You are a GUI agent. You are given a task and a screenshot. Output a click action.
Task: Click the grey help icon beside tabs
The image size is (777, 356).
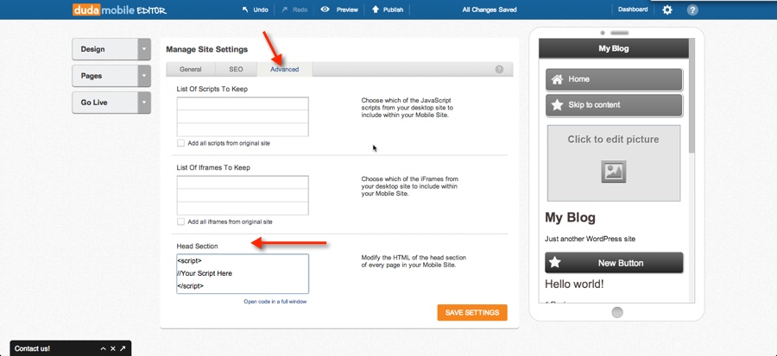(499, 69)
